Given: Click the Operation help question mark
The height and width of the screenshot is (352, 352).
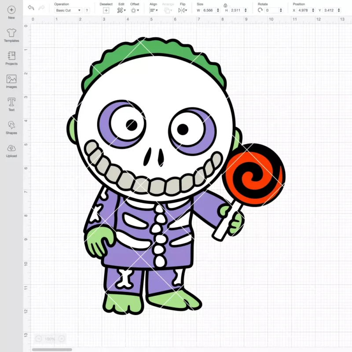Looking at the screenshot, I should (x=87, y=10).
